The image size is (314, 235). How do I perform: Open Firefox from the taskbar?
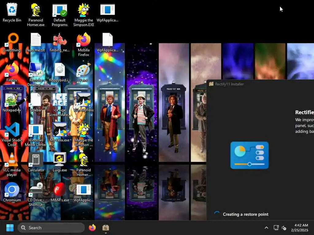coord(92,228)
